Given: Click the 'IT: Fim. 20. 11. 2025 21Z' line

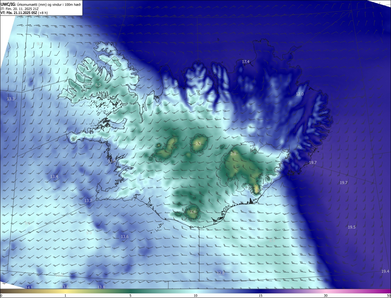Looking at the screenshot, I should pos(20,9).
